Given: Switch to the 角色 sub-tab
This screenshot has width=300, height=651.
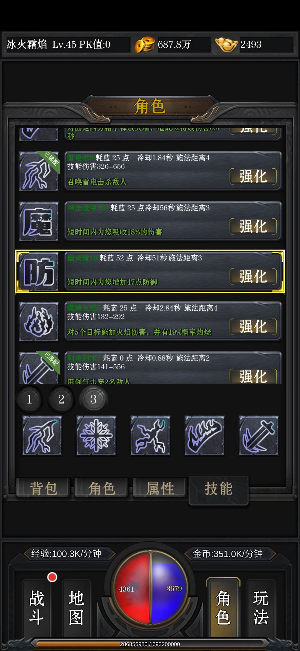Looking at the screenshot, I should tap(101, 488).
